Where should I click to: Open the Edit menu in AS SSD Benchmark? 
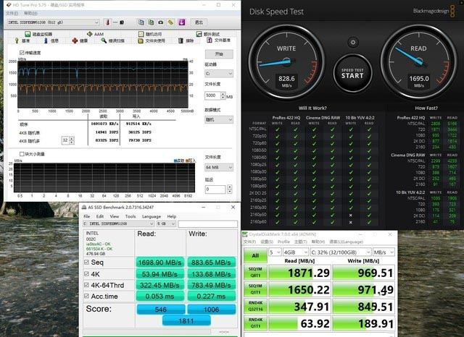(x=100, y=216)
